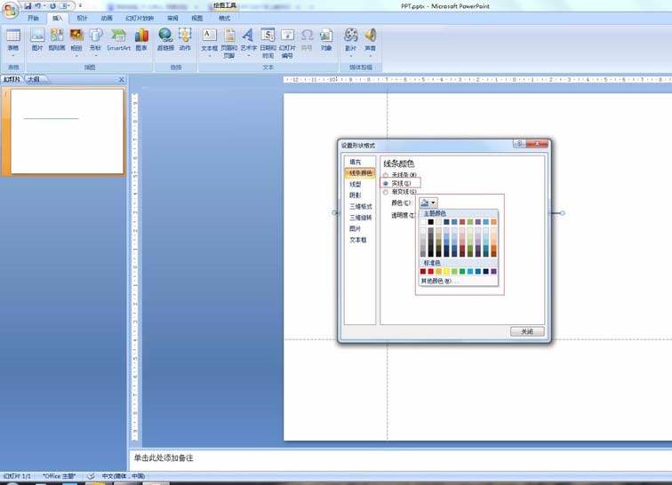Select the Gradient line (渐变线) radio button
Image resolution: width=672 pixels, height=485 pixels.
pyautogui.click(x=386, y=192)
